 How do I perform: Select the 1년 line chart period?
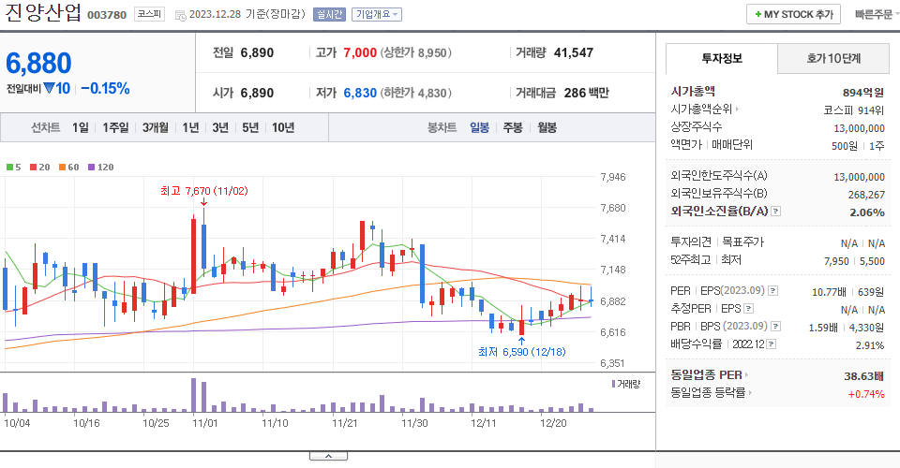pos(190,127)
